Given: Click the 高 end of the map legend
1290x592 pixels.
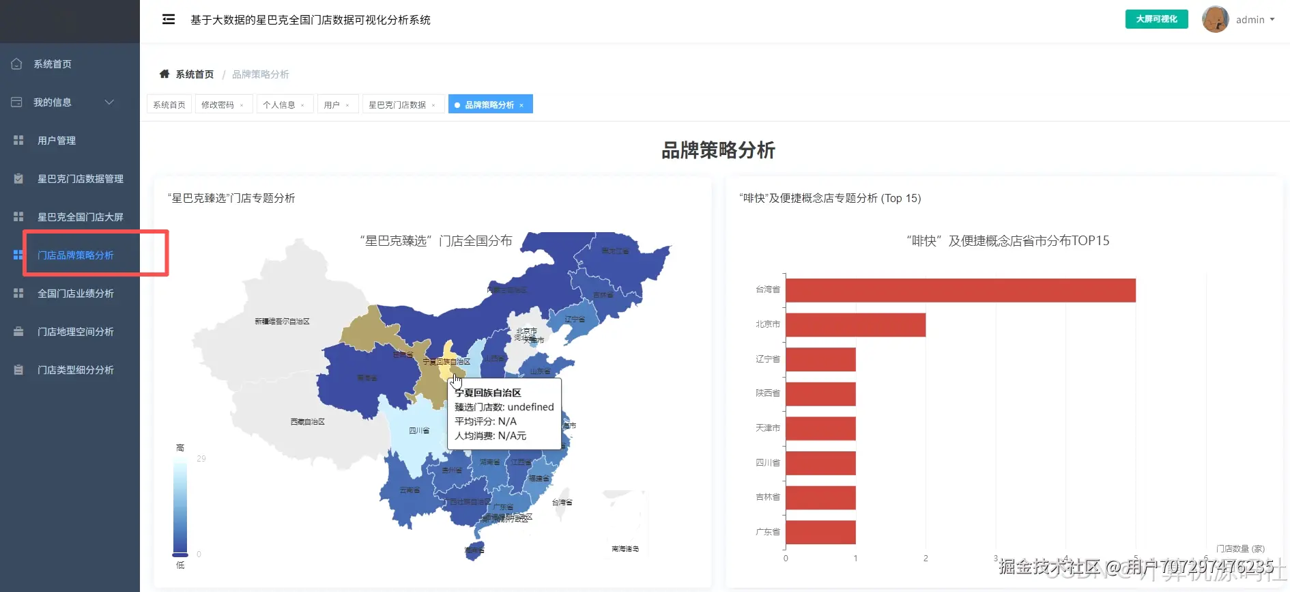Looking at the screenshot, I should click(x=180, y=448).
